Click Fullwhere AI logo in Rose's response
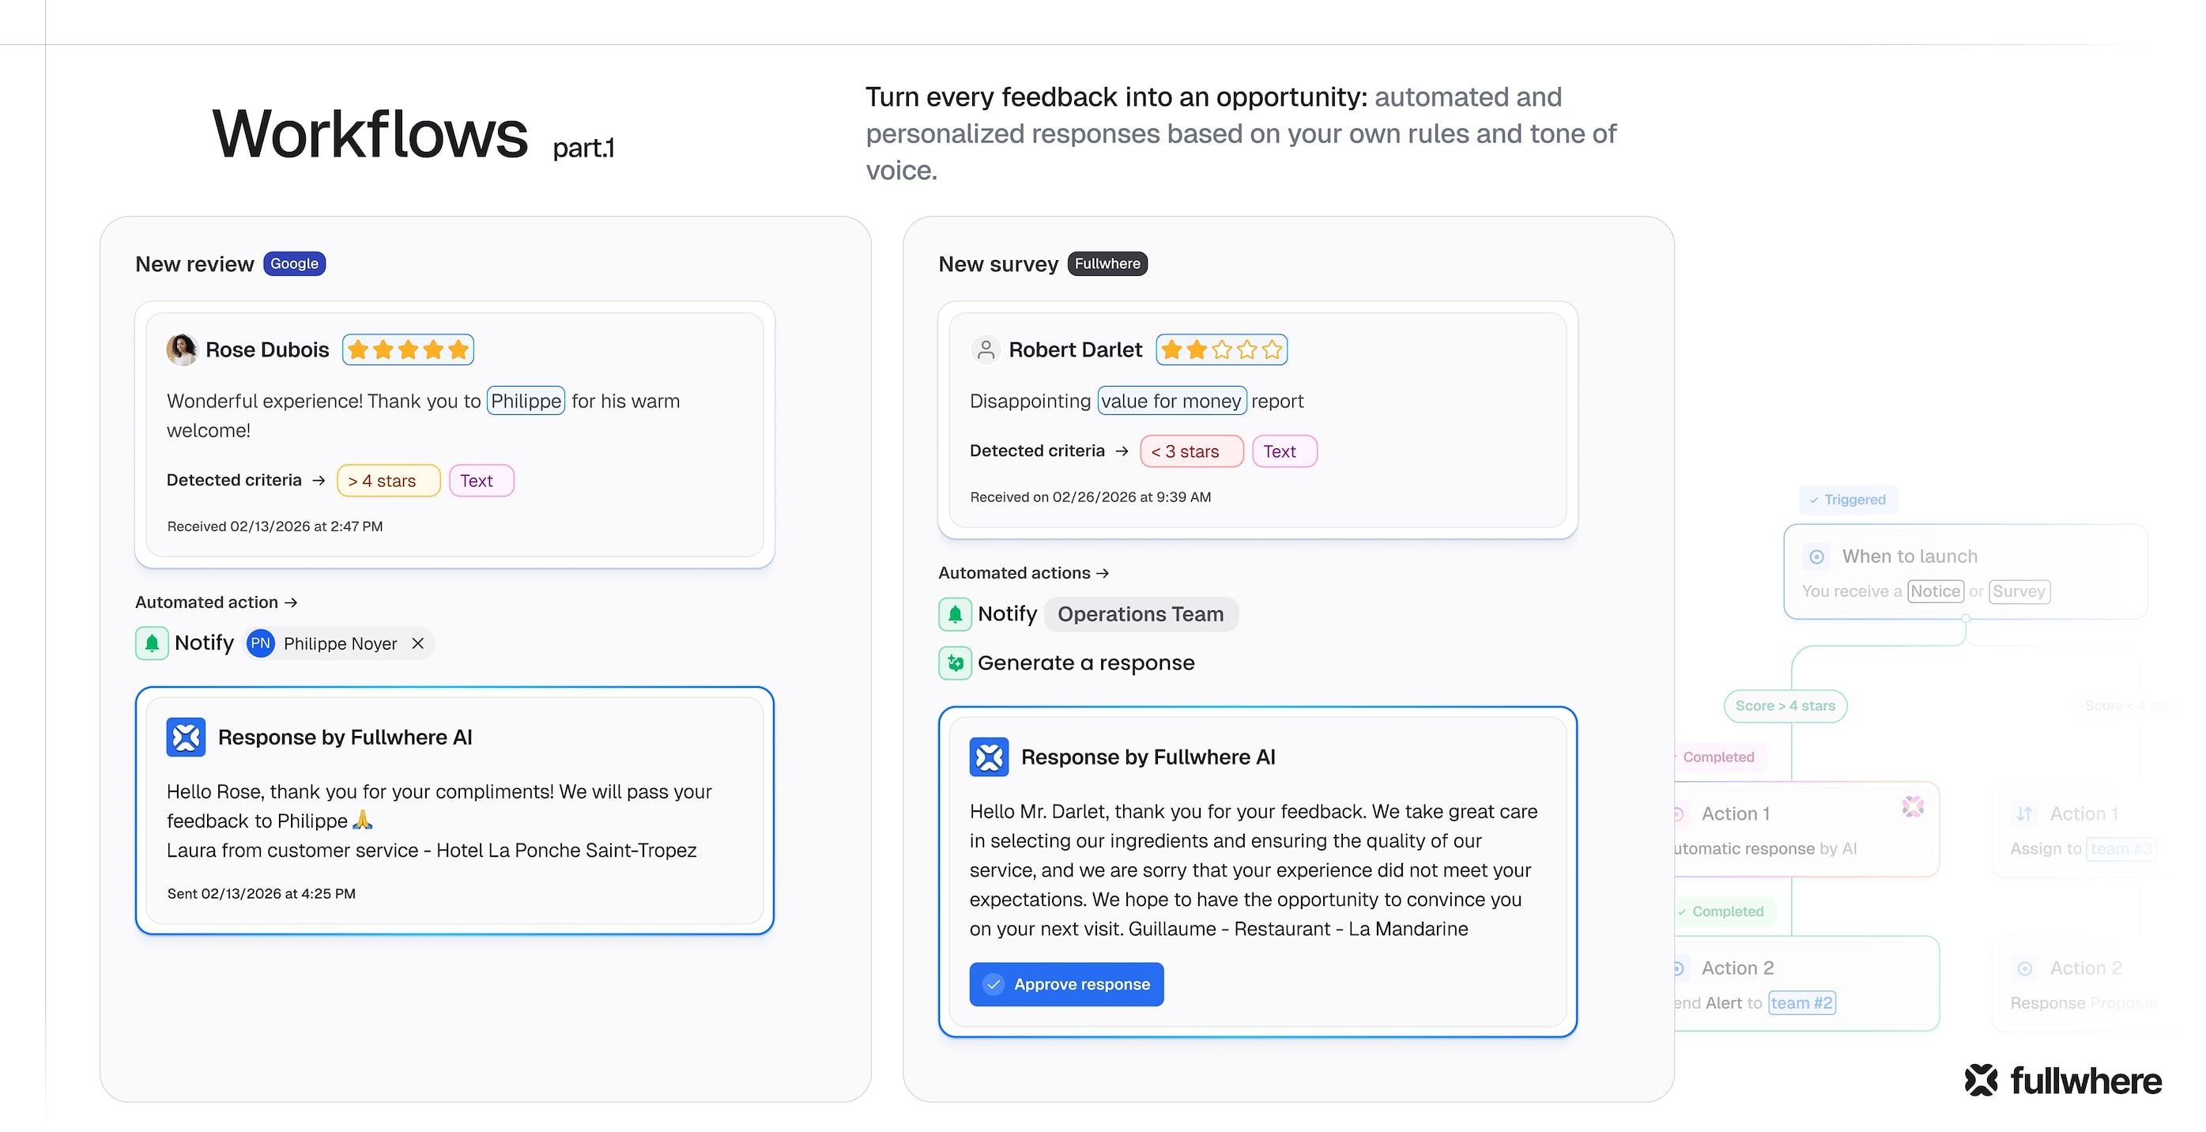The width and height of the screenshot is (2206, 1132). pyautogui.click(x=186, y=738)
